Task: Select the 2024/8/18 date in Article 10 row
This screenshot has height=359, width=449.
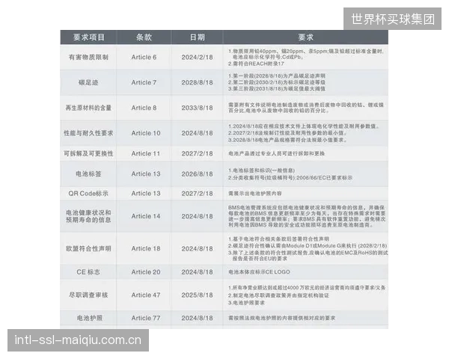Action: (x=197, y=133)
